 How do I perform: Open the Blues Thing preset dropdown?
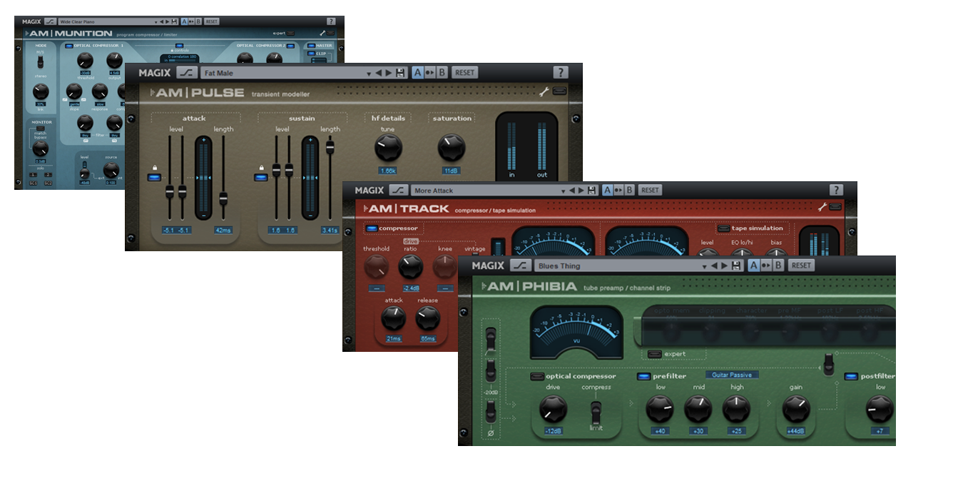704,266
